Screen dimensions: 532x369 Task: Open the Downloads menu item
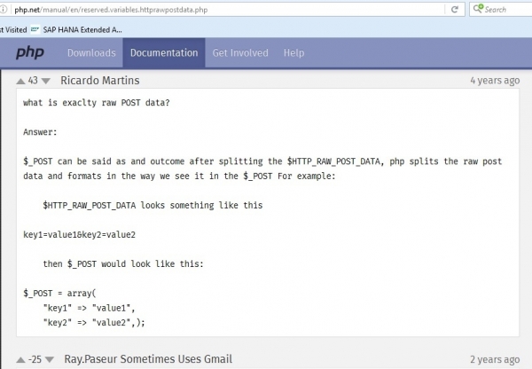(90, 53)
